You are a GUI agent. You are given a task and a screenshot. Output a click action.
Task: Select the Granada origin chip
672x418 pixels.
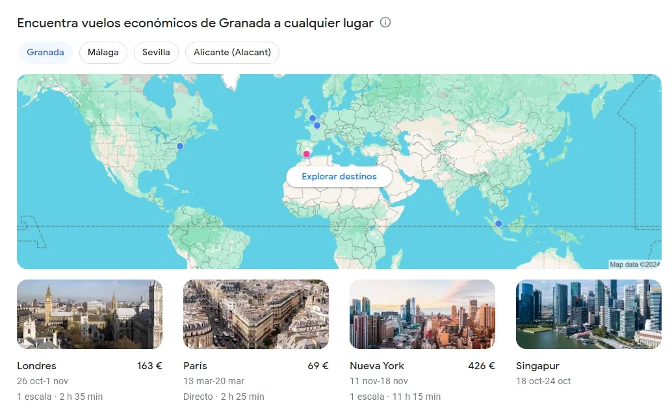point(45,52)
